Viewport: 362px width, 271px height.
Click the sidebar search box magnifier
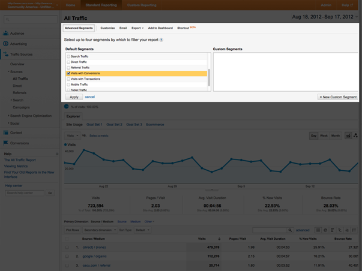[8, 19]
